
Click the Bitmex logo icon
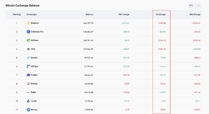(28, 84)
